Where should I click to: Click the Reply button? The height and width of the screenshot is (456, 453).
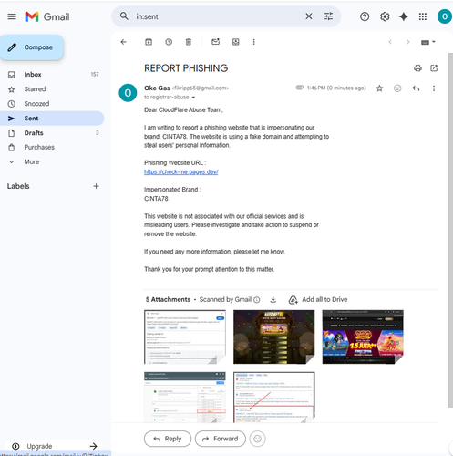pyautogui.click(x=168, y=439)
